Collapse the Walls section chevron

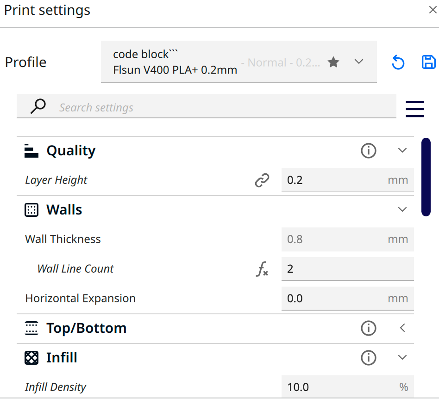[402, 210]
